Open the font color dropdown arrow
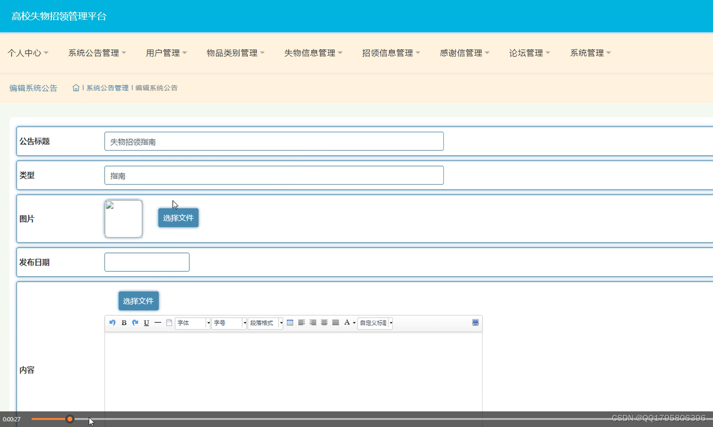The height and width of the screenshot is (427, 713). [x=354, y=323]
